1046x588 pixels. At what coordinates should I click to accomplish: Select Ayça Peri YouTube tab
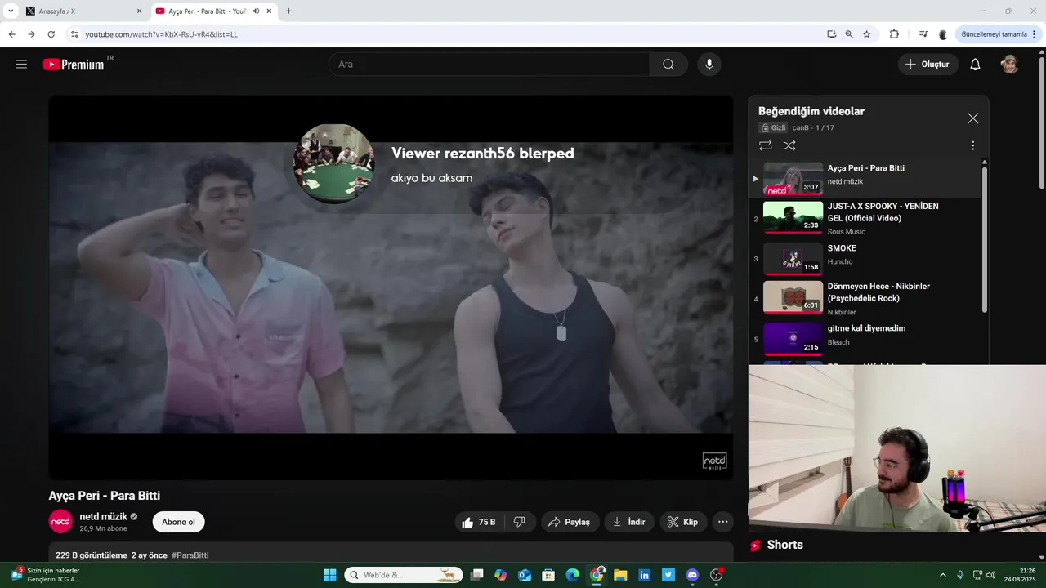(x=212, y=11)
